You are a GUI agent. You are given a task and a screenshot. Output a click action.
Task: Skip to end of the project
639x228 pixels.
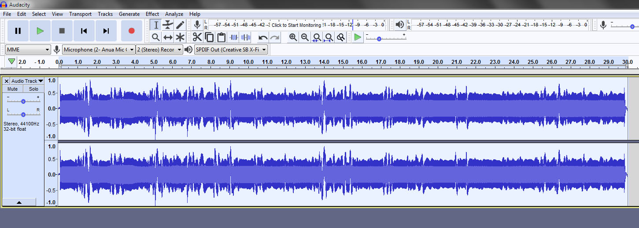coord(106,31)
